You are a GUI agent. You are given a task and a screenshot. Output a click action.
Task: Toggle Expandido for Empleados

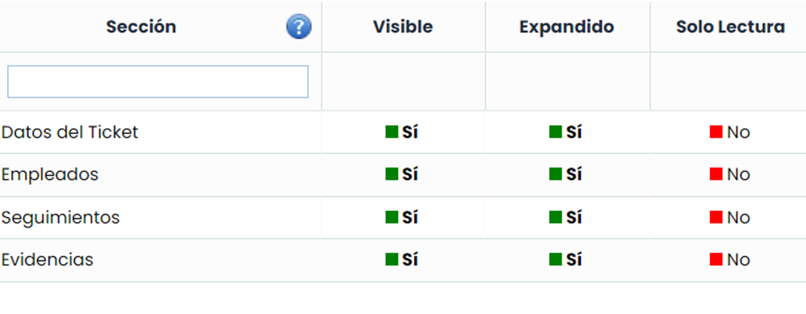pyautogui.click(x=566, y=175)
